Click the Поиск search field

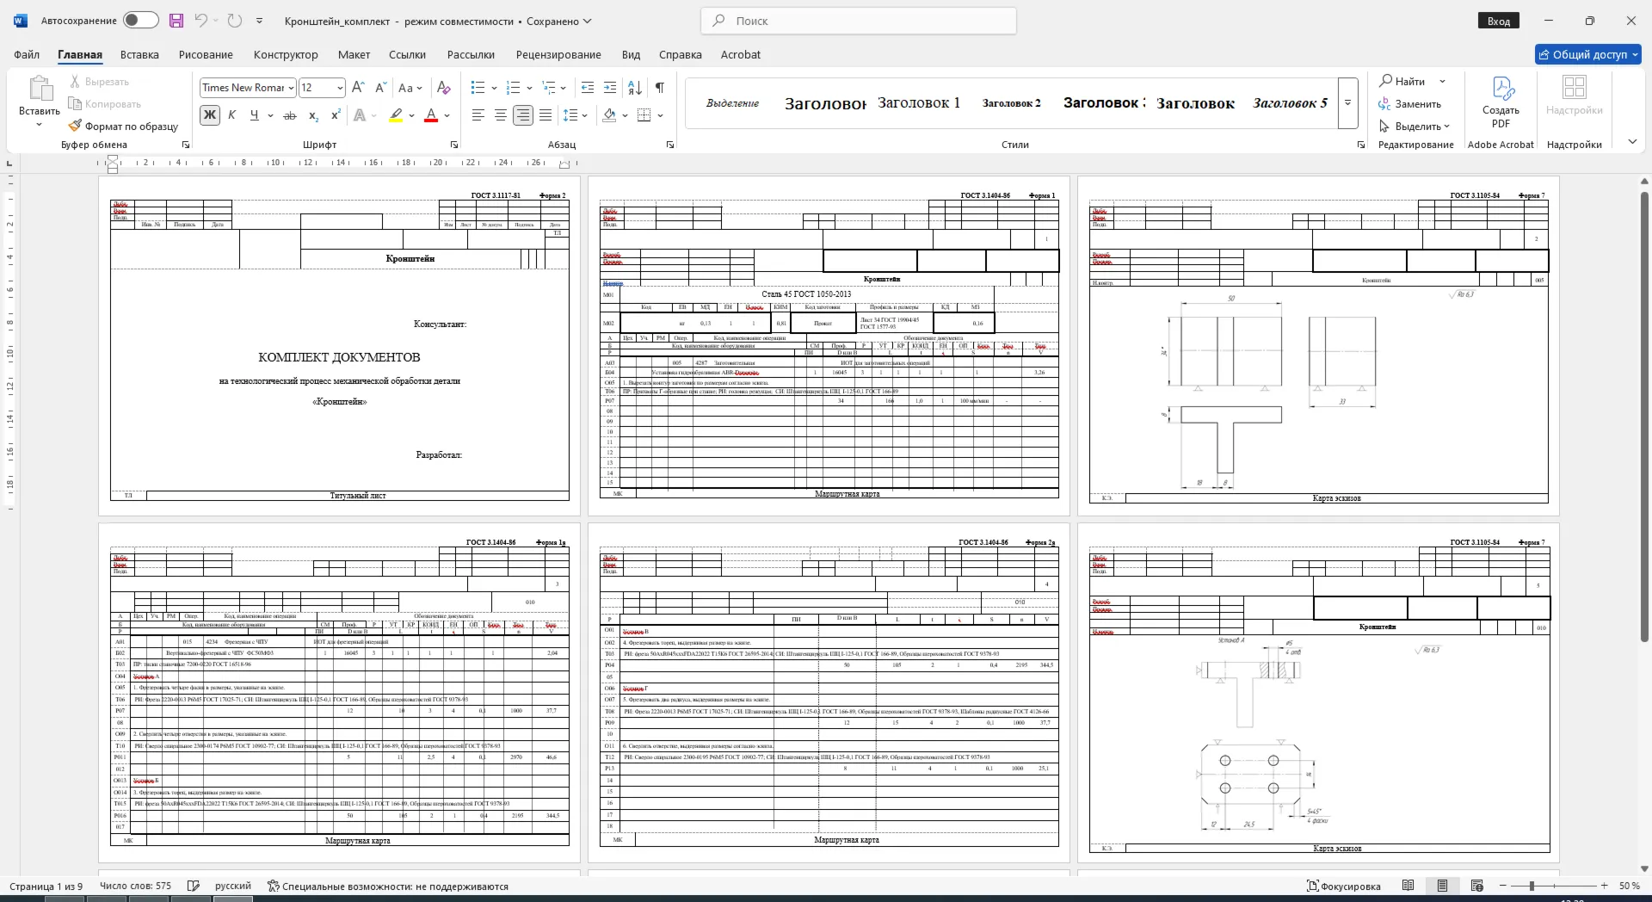(859, 21)
